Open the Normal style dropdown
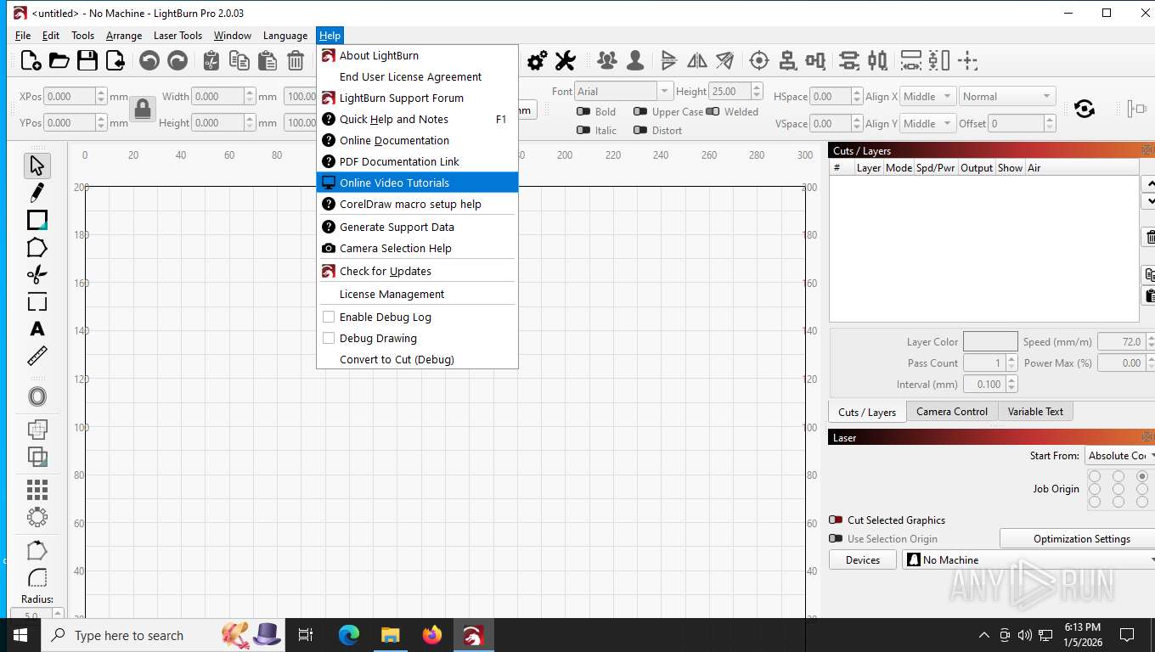 (x=1007, y=96)
